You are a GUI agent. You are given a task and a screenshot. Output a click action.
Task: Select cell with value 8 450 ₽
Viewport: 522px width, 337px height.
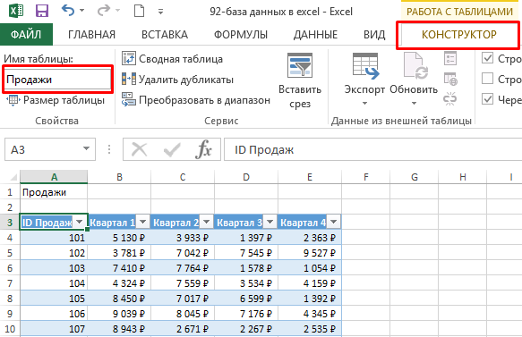(x=119, y=299)
